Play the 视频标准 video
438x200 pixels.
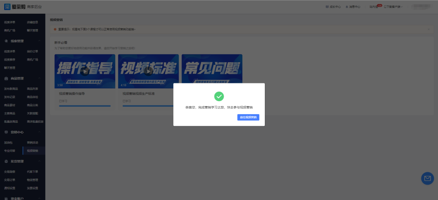click(148, 71)
